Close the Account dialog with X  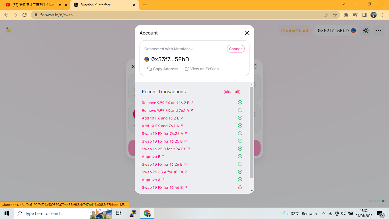tap(247, 33)
